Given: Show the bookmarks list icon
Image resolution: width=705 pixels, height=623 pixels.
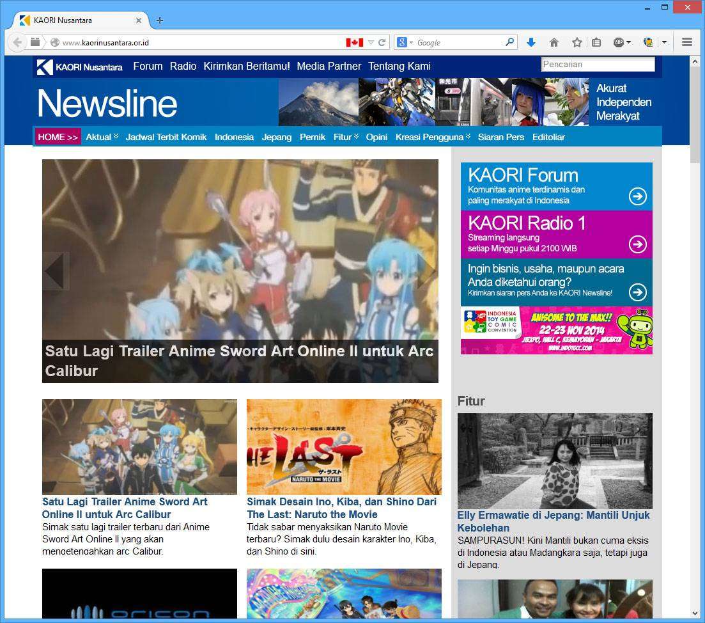Looking at the screenshot, I should (596, 42).
